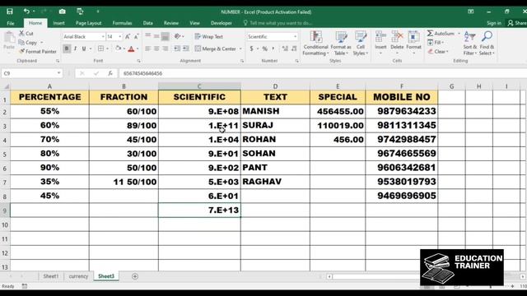
Task: Insert cells with the Insert button
Action: (x=380, y=44)
